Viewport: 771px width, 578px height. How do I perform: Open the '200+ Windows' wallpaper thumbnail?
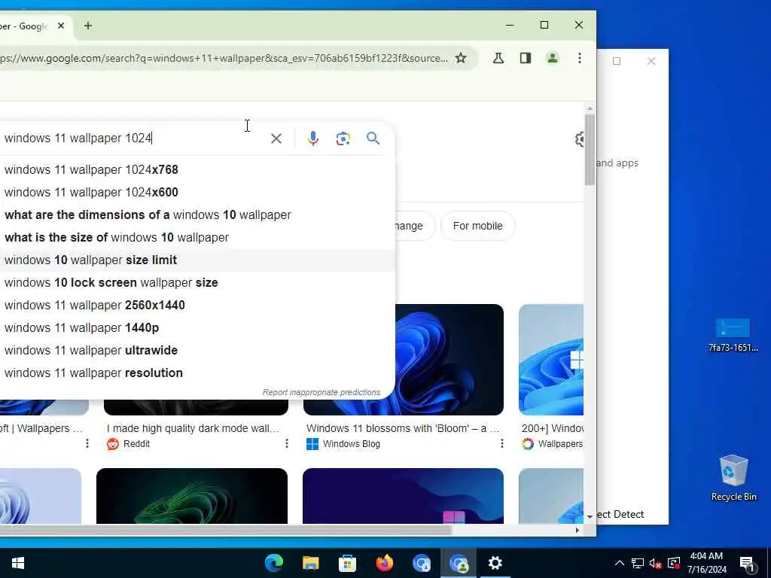point(551,360)
